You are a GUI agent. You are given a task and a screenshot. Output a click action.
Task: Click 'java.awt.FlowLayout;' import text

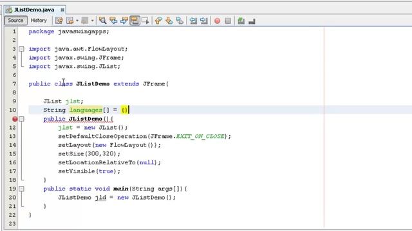point(91,49)
